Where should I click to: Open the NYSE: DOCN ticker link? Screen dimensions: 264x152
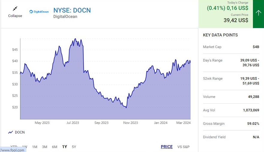click(72, 10)
